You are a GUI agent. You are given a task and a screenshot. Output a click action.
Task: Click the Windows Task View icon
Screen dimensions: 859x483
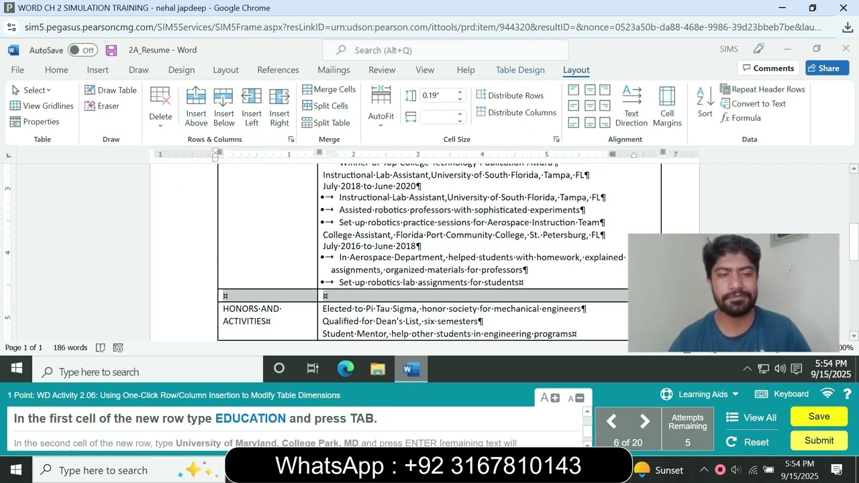(x=313, y=368)
